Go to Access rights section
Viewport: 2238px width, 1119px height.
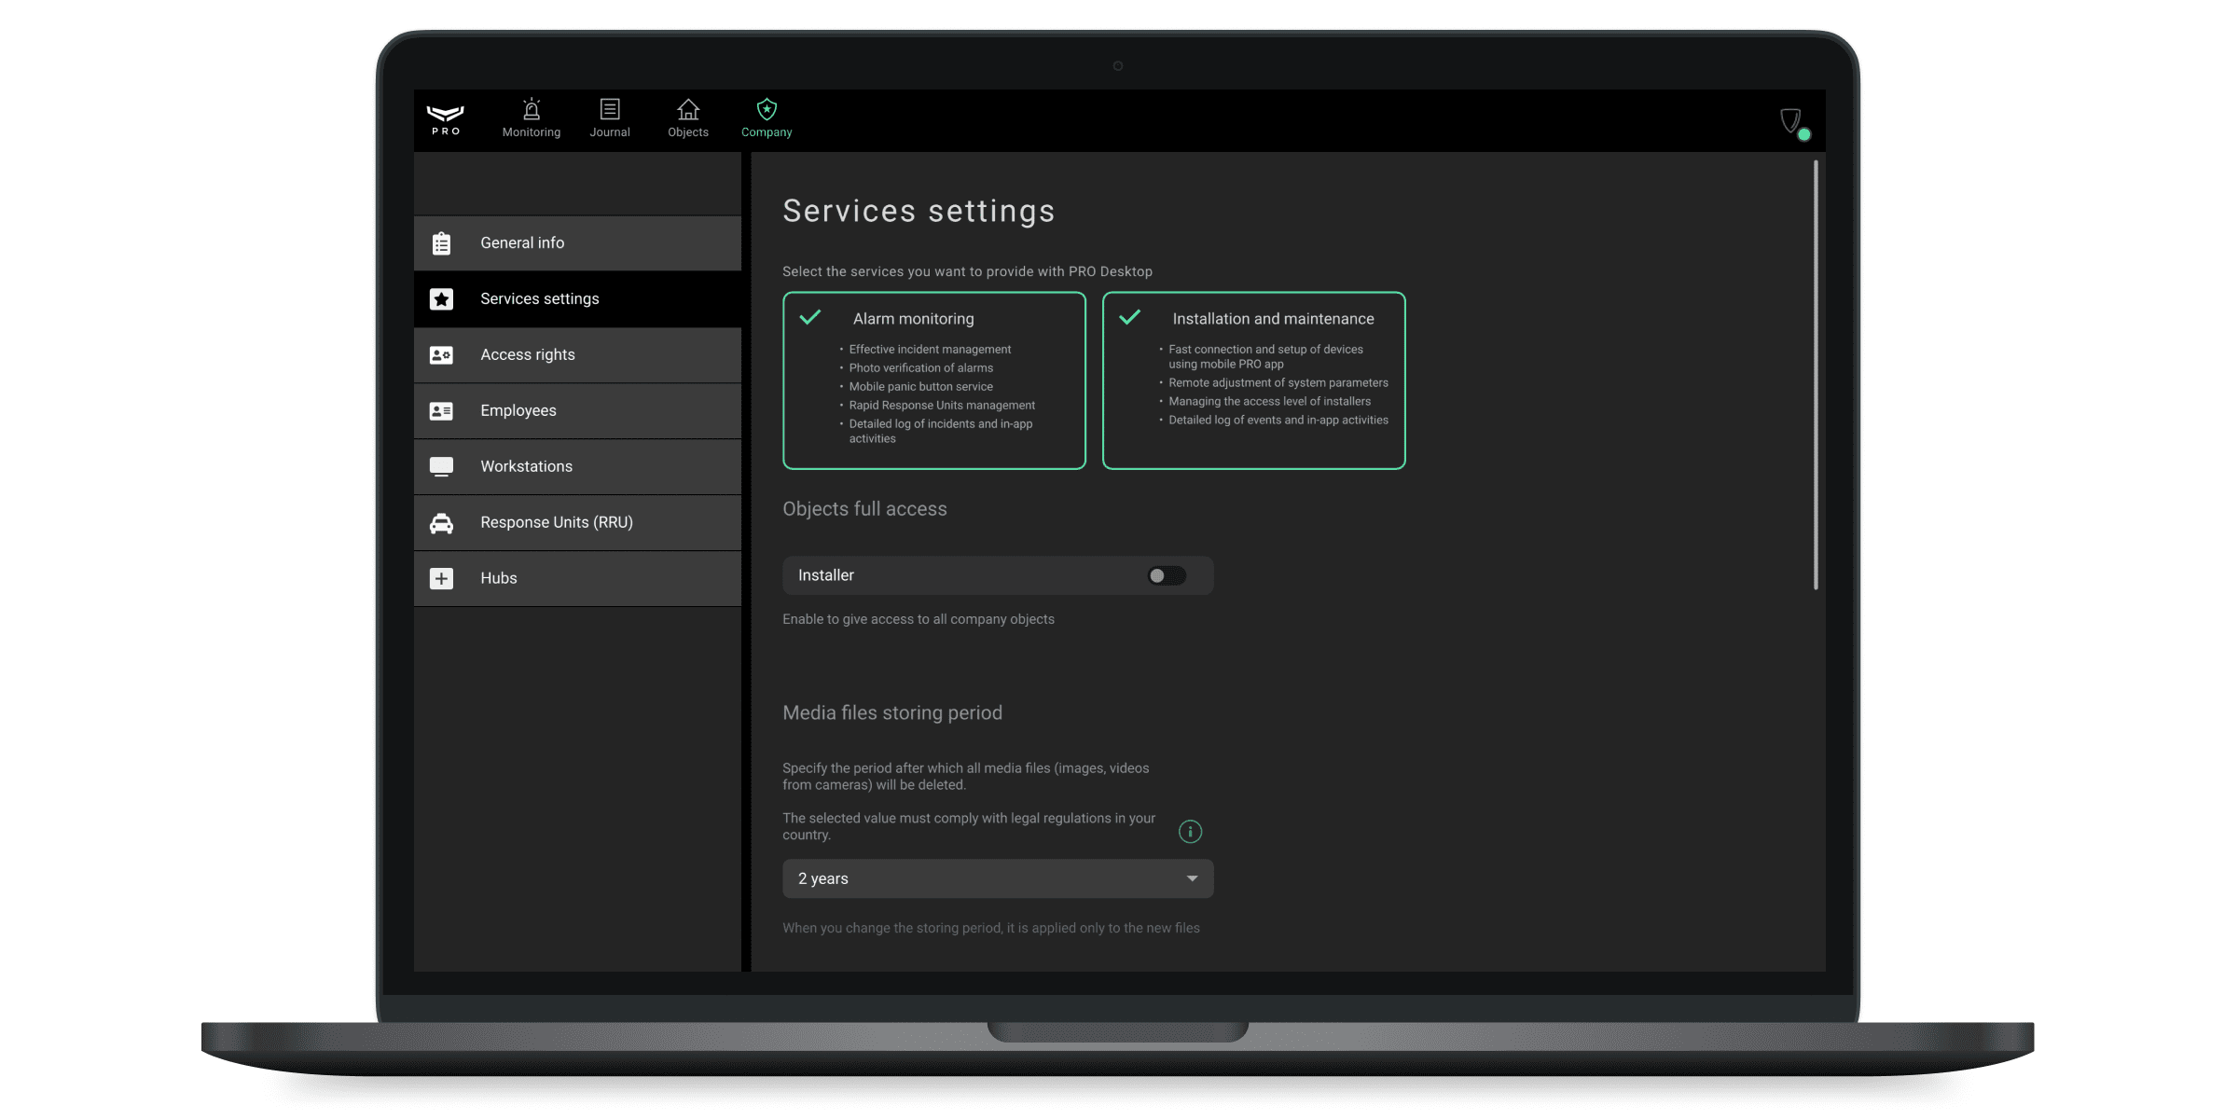point(577,355)
